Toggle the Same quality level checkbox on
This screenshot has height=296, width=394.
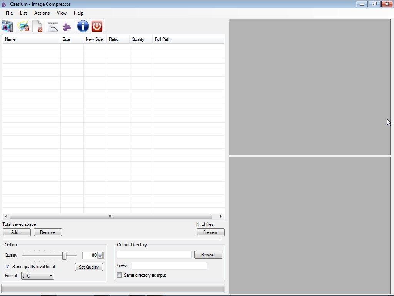(7, 267)
